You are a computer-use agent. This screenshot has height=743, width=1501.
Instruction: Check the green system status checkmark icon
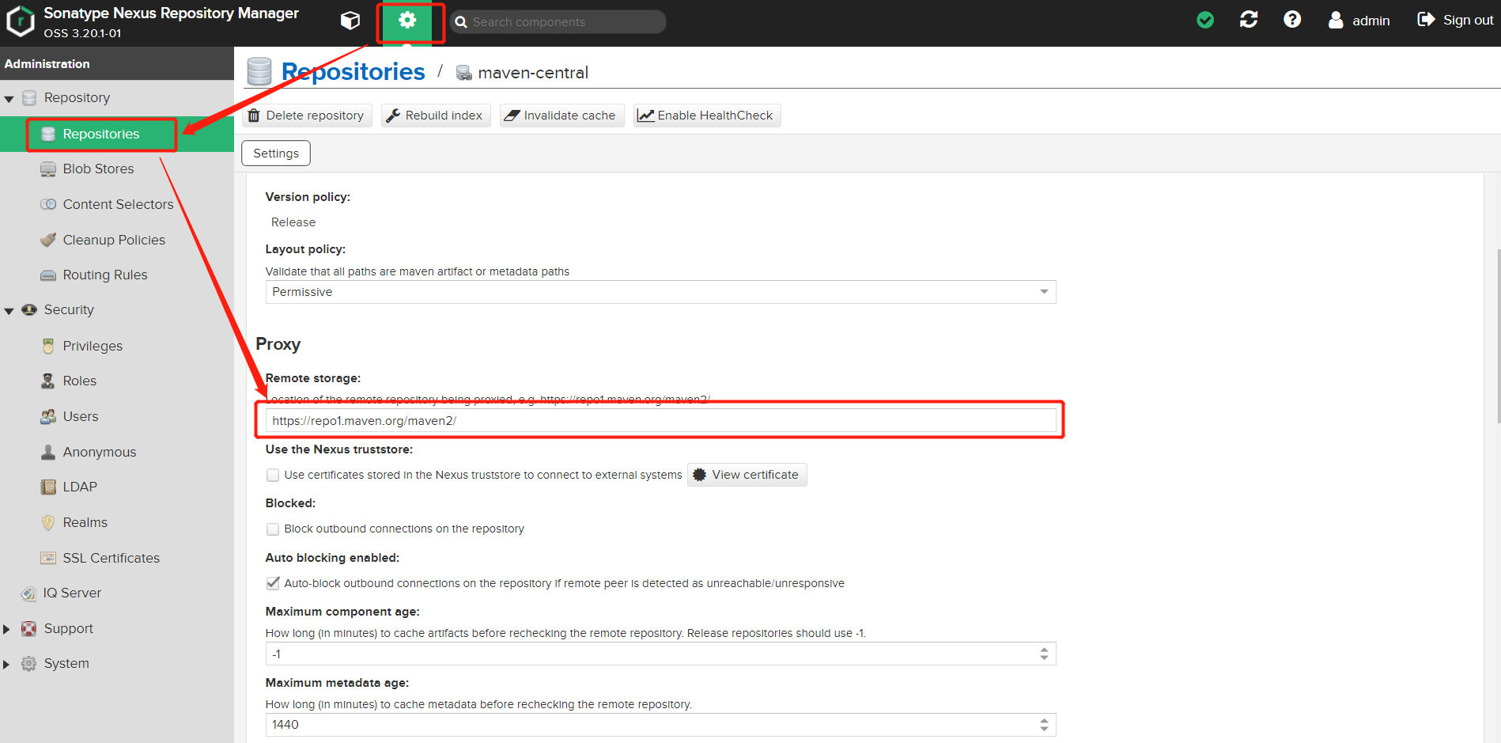pos(1205,20)
